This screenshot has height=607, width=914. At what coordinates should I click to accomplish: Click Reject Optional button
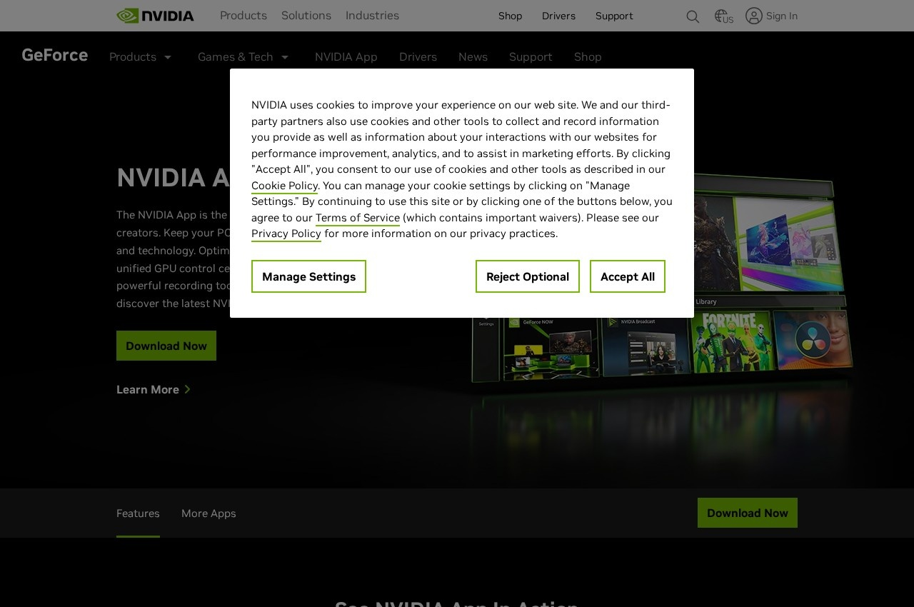(528, 276)
